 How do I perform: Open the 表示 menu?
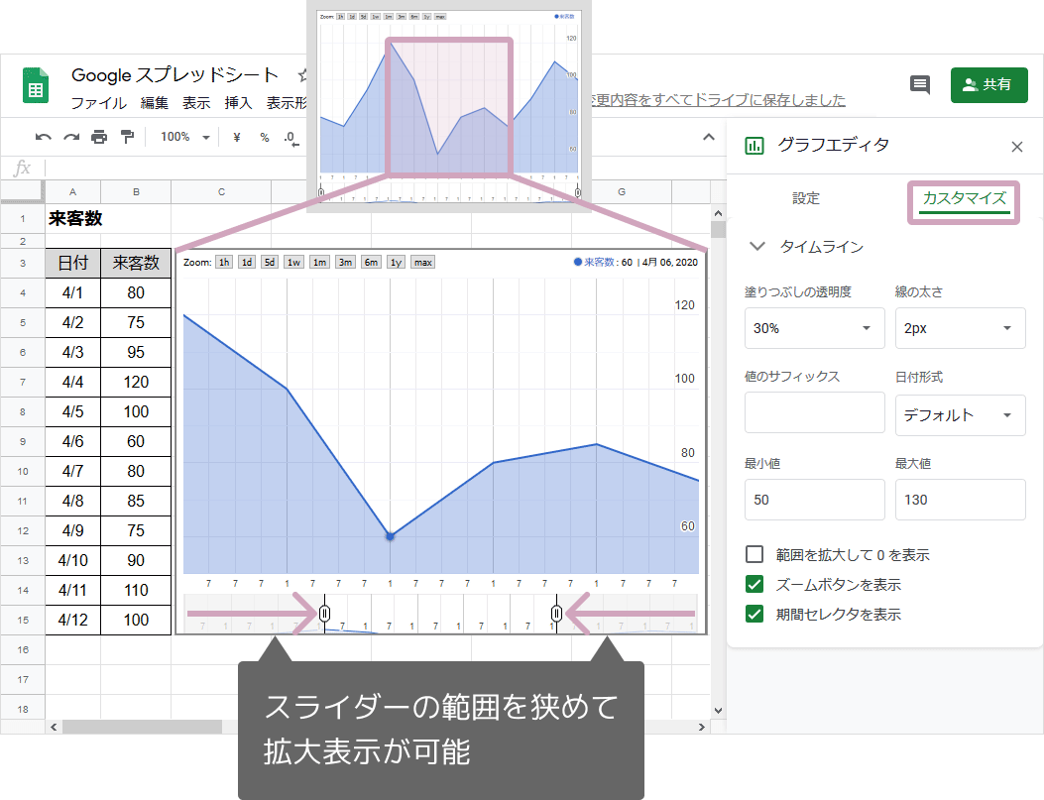tap(195, 103)
